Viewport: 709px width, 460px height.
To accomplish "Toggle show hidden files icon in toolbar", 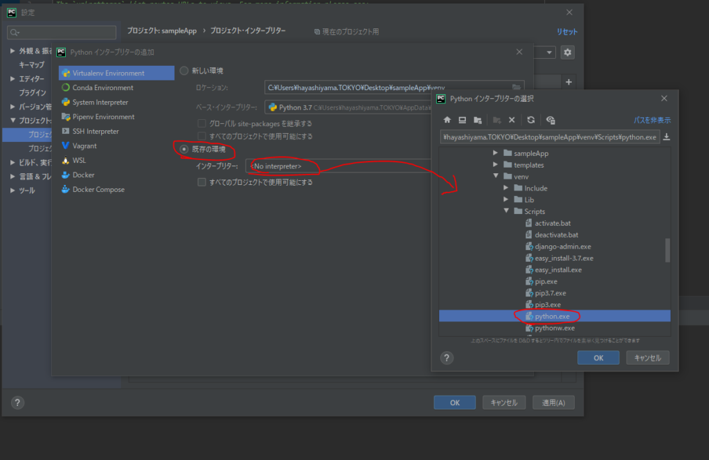I will point(550,120).
